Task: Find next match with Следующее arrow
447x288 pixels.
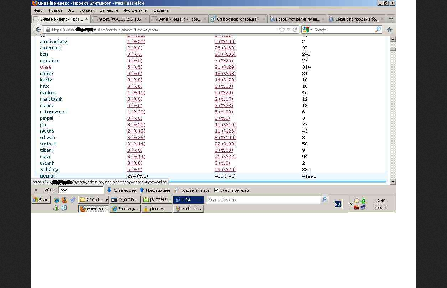Action: 121,190
